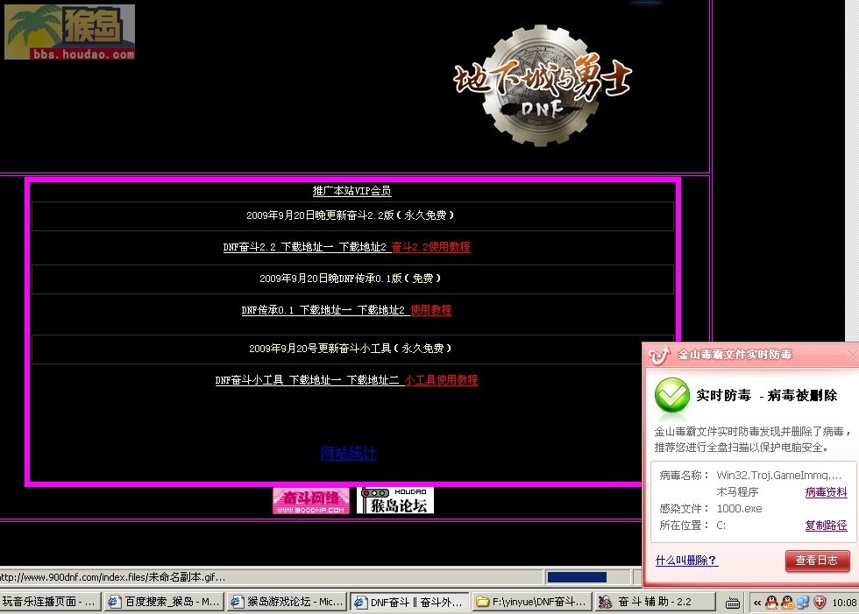Click the keyboard input method icon
This screenshot has width=859, height=614.
pyautogui.click(x=733, y=603)
